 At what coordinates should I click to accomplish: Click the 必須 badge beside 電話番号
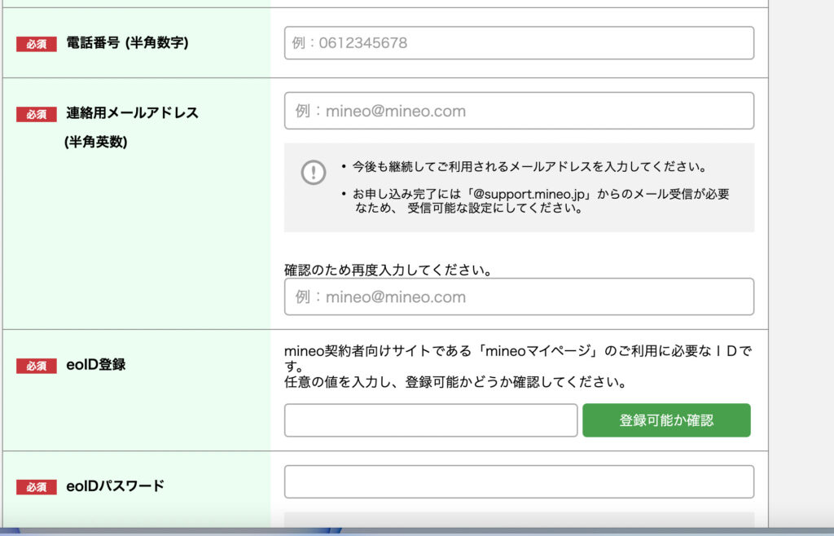(36, 44)
